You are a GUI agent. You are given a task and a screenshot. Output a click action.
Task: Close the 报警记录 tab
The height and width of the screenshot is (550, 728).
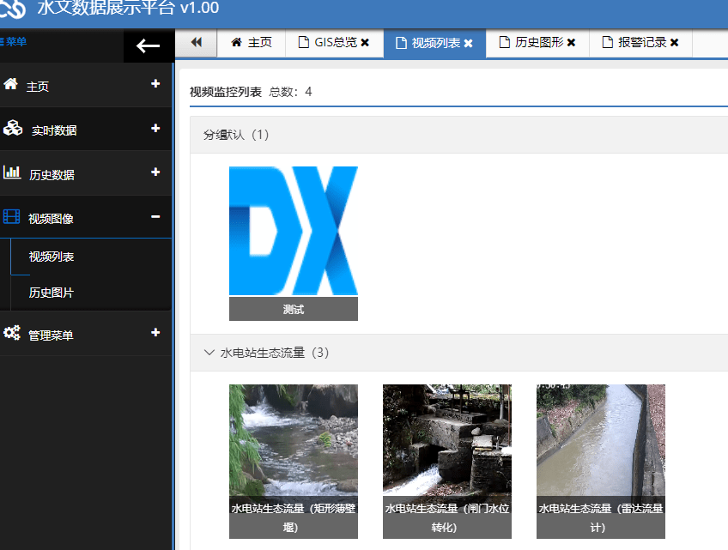pos(674,43)
